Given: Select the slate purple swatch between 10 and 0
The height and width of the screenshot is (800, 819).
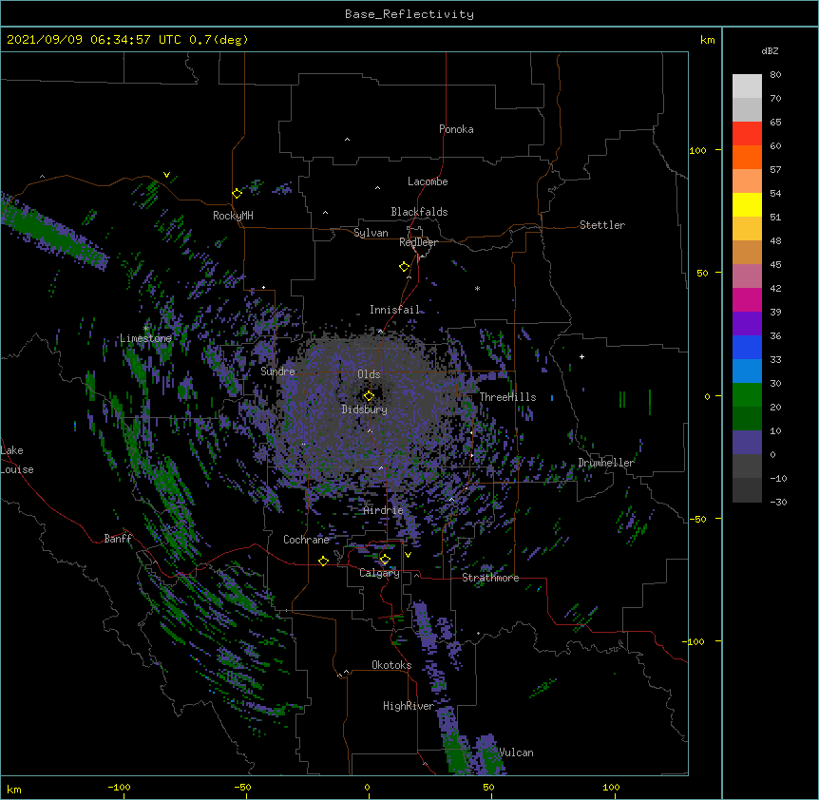Looking at the screenshot, I should 747,443.
